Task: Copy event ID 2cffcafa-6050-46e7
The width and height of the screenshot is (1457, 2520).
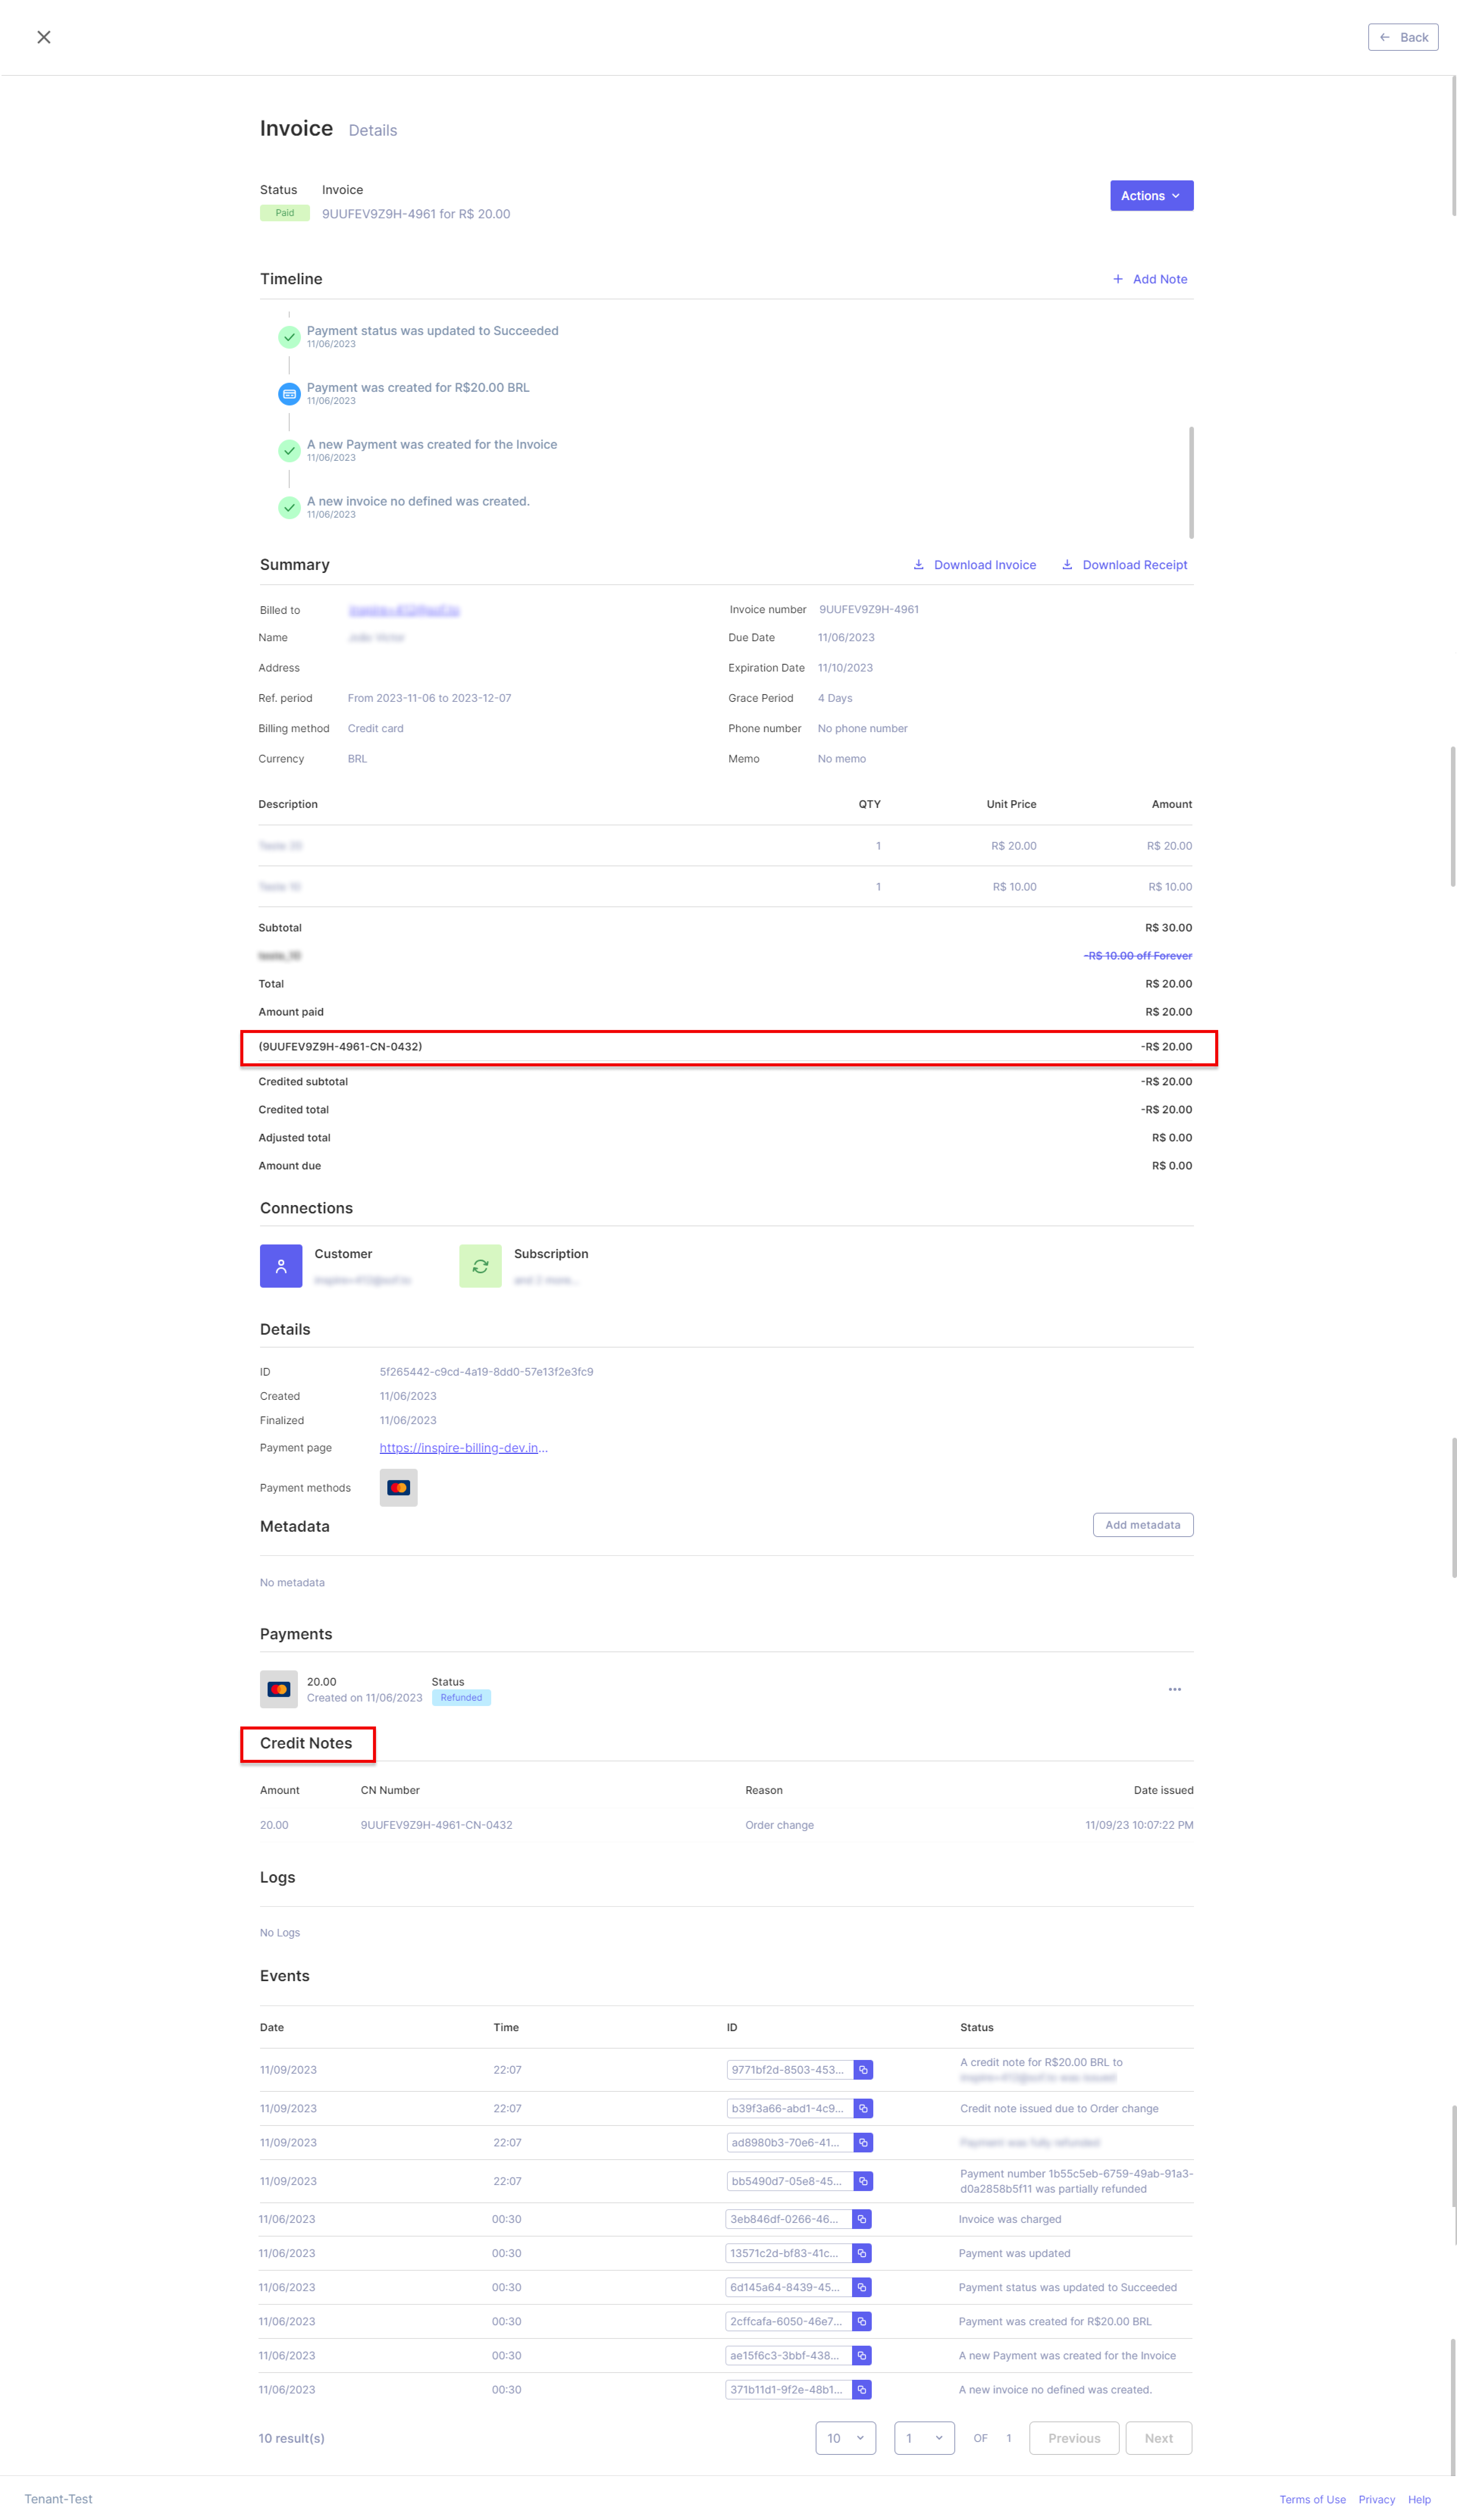Action: pyautogui.click(x=861, y=2321)
